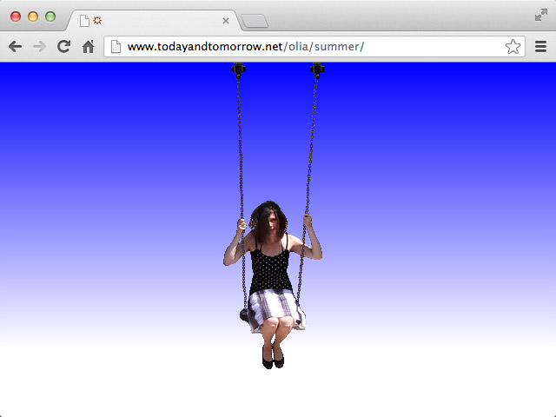The width and height of the screenshot is (556, 417).
Task: Zoom the window with the green button
Action: (x=50, y=17)
